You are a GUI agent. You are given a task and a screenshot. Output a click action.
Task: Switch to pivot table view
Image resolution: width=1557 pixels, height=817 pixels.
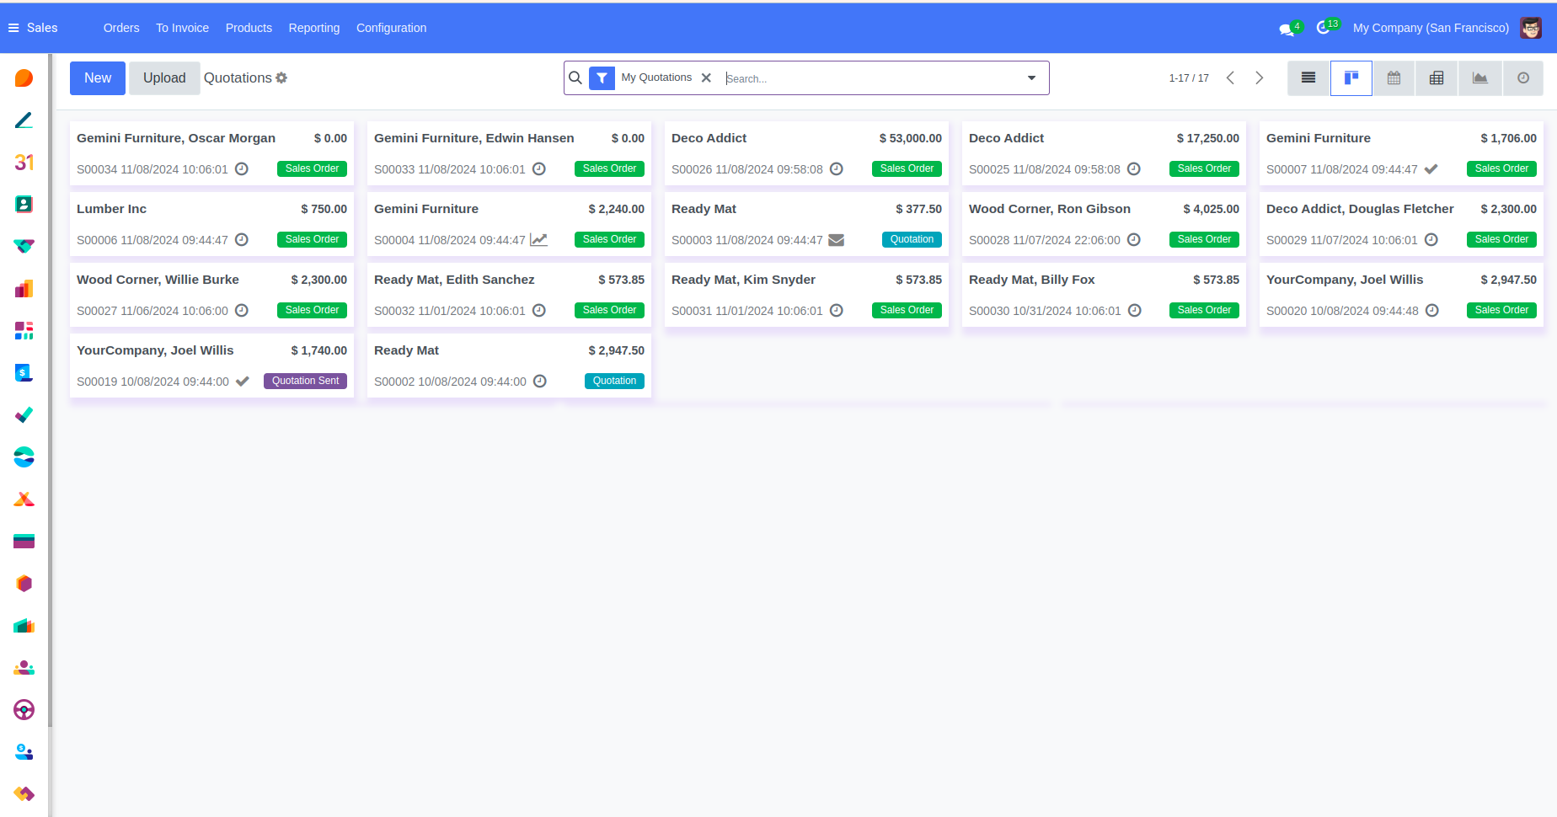[x=1437, y=78]
